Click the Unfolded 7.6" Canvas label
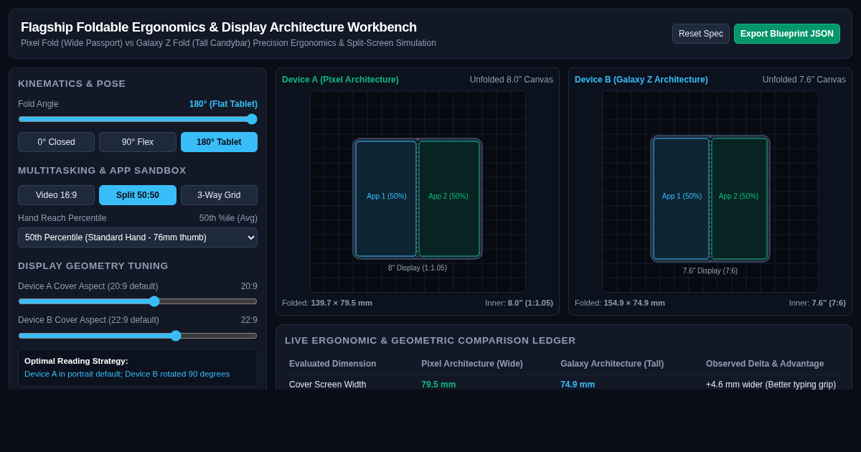The height and width of the screenshot is (452, 861). [x=804, y=80]
